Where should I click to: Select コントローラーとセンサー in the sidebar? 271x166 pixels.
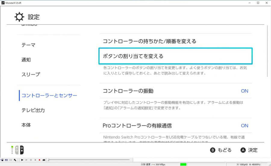pos(49,95)
